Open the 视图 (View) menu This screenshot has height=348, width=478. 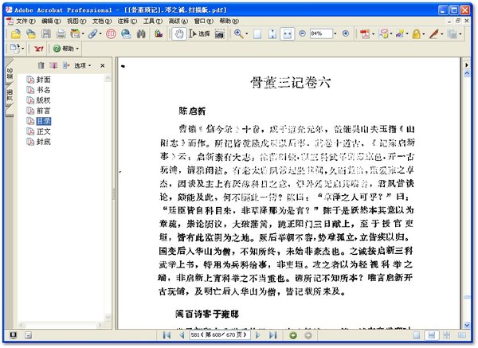[x=76, y=21]
